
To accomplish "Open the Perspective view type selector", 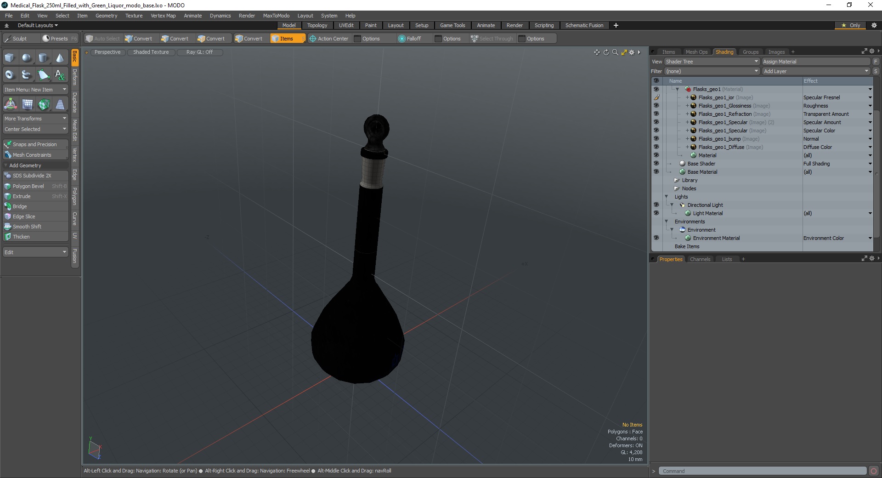I will tap(107, 52).
